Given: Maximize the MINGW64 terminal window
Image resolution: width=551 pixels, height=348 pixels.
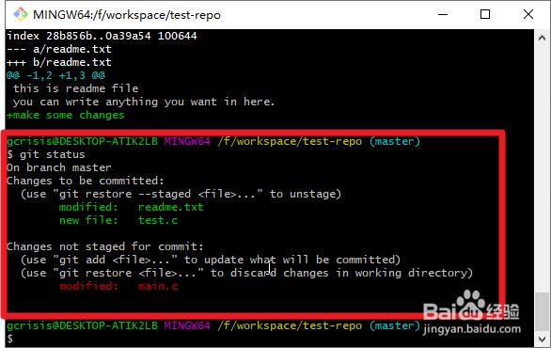Looking at the screenshot, I should click(x=485, y=14).
